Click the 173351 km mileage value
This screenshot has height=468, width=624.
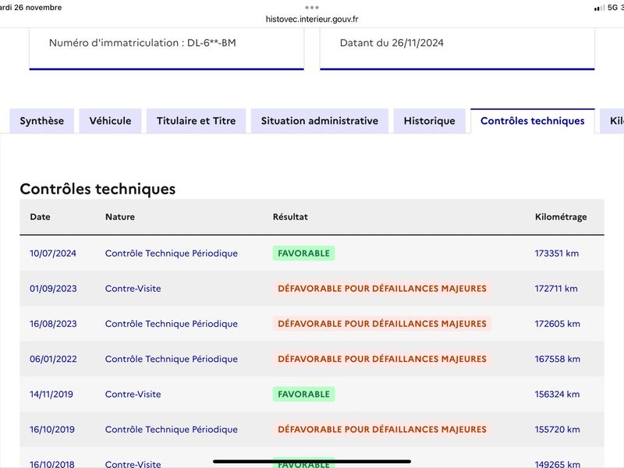pos(557,253)
